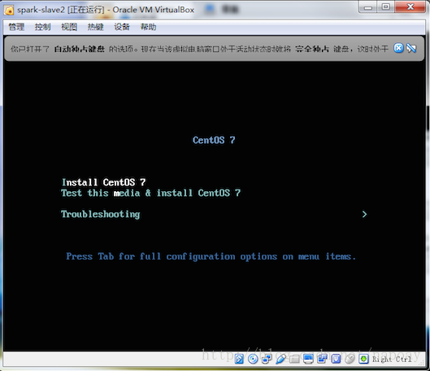Select the Troubleshooting boot entry
The height and width of the screenshot is (371, 430).
point(101,214)
